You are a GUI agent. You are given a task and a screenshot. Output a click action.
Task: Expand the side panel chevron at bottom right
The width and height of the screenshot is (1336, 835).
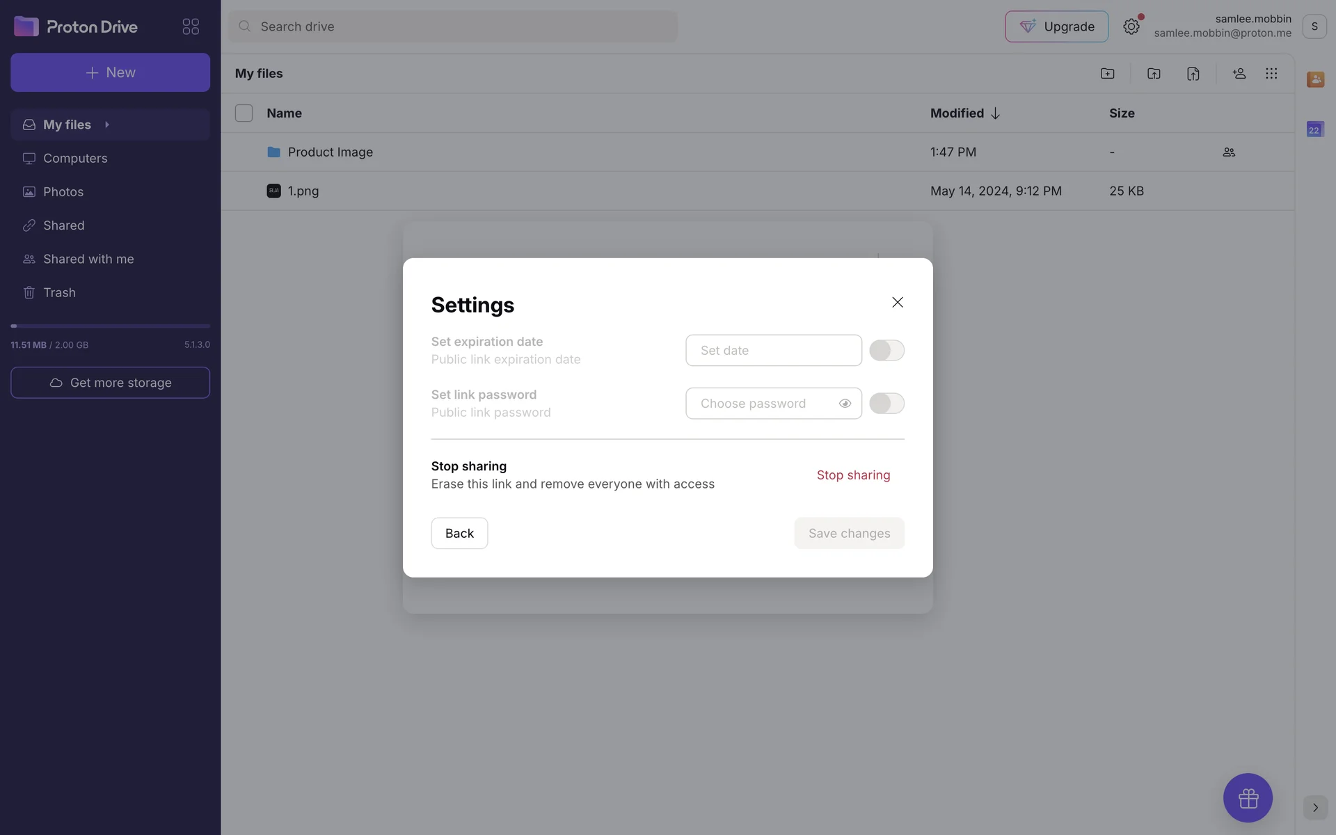point(1314,807)
